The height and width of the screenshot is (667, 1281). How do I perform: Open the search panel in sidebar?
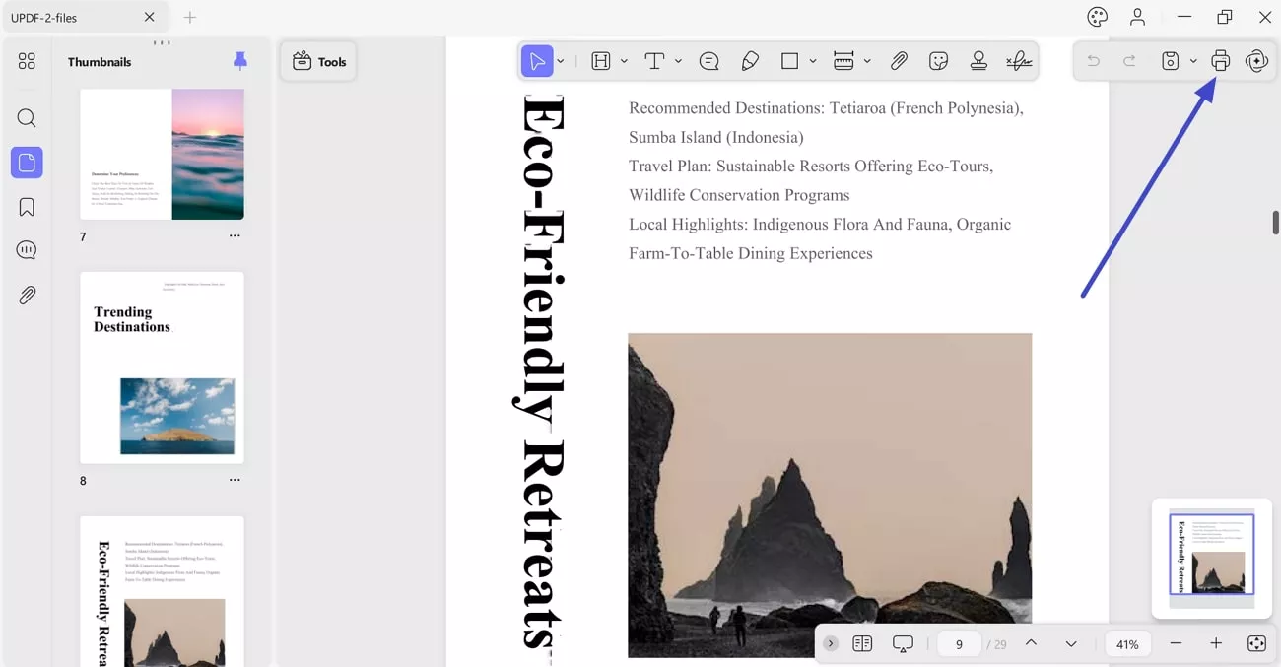[x=27, y=118]
